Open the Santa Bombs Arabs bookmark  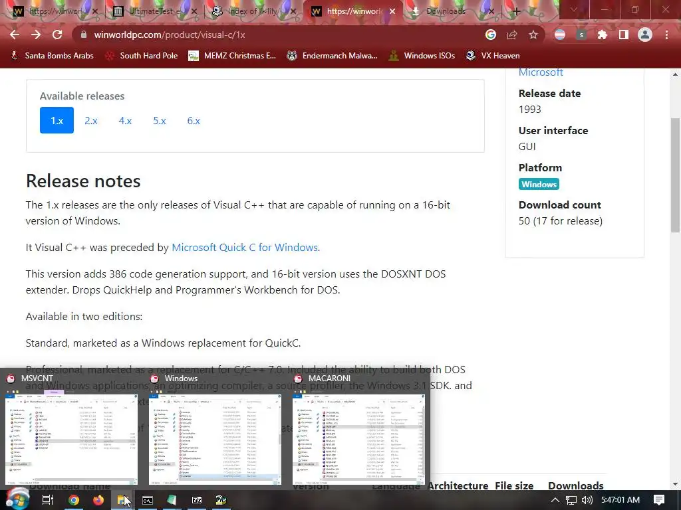pos(52,56)
